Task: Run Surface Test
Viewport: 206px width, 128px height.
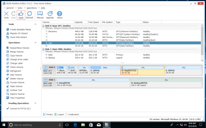Action: coord(14,90)
